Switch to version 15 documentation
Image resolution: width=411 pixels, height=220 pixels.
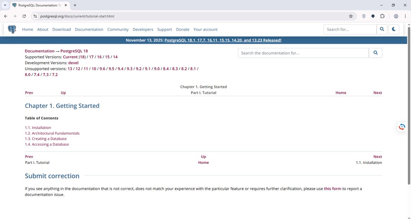(x=107, y=57)
